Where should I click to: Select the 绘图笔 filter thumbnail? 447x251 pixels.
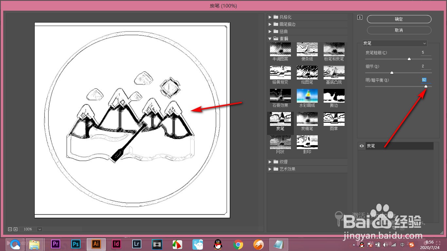coord(307,73)
